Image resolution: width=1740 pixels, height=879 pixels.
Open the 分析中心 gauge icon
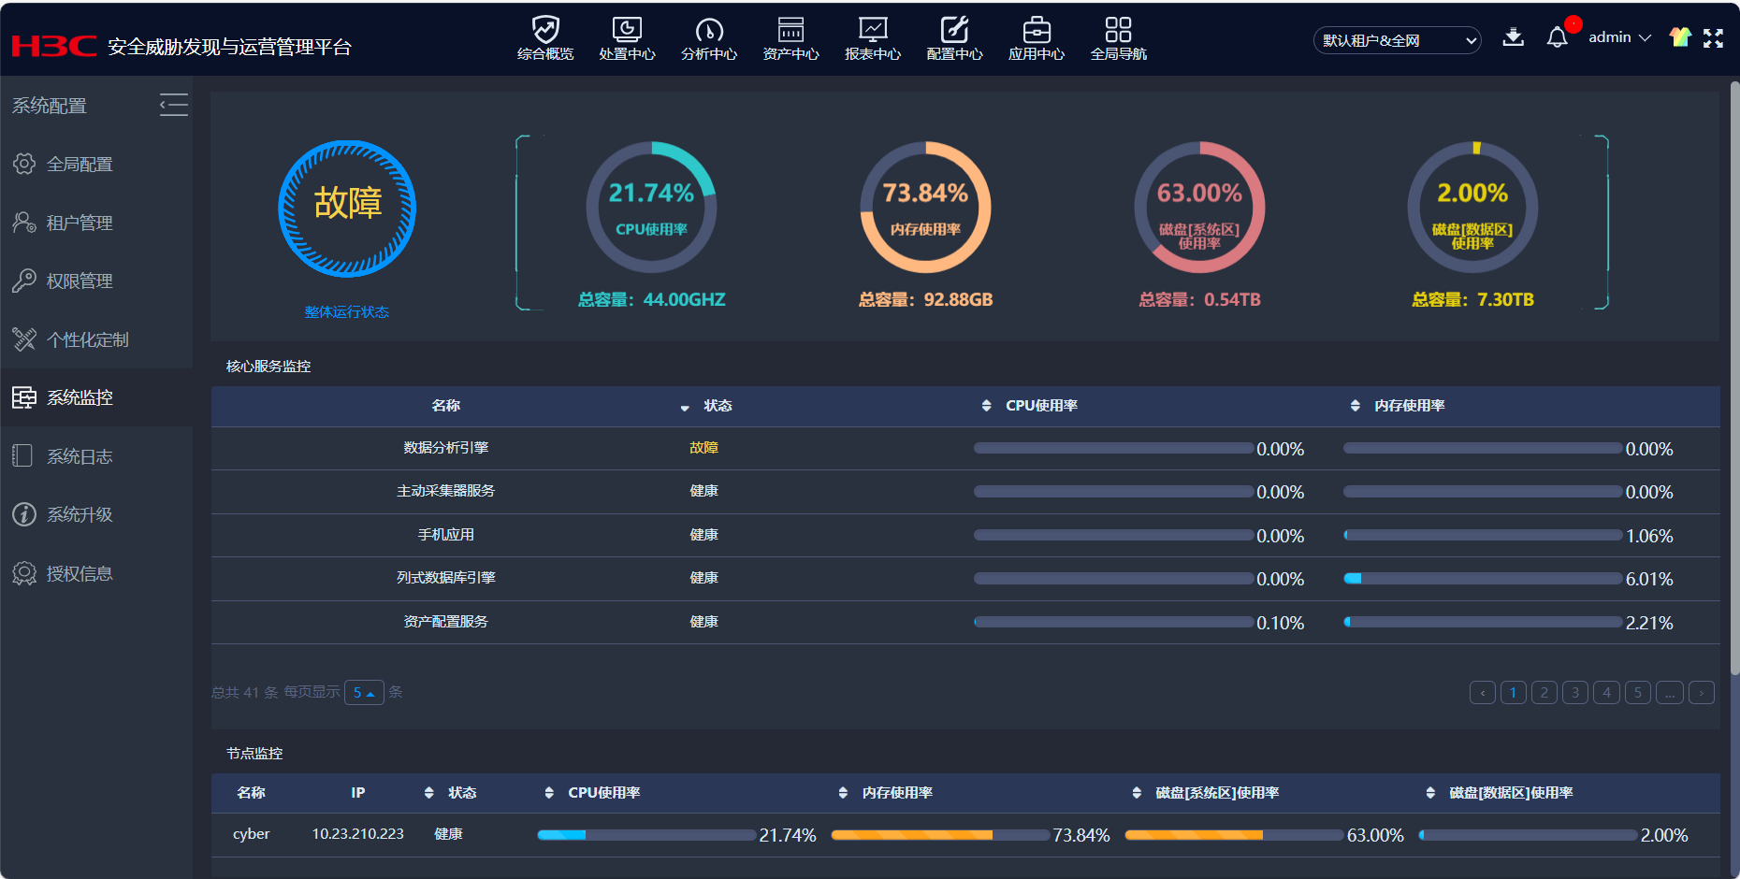(709, 29)
